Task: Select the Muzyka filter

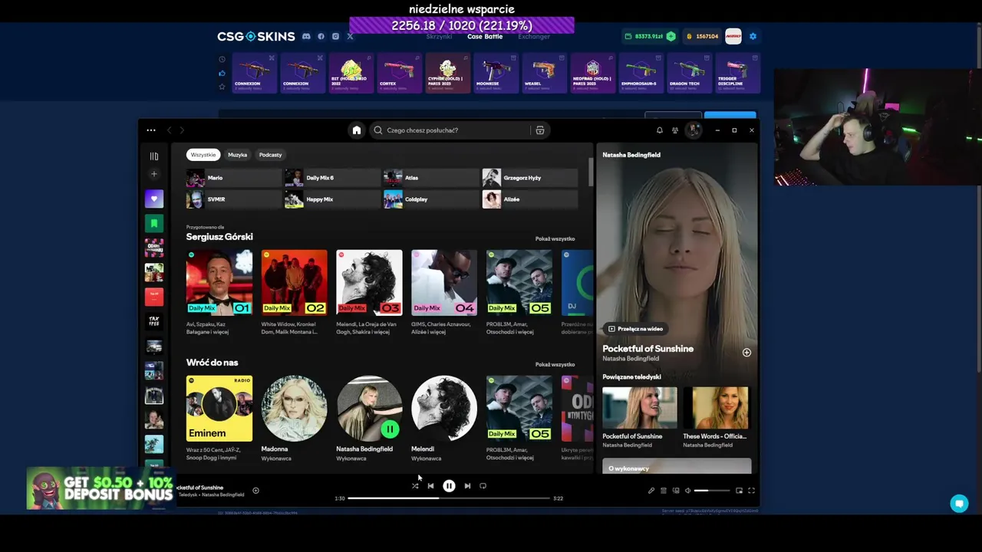Action: [237, 155]
